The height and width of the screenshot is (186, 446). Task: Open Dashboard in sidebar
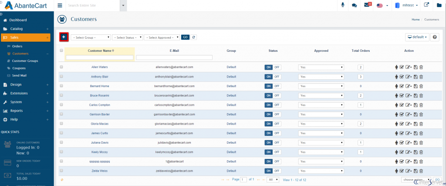[18, 20]
